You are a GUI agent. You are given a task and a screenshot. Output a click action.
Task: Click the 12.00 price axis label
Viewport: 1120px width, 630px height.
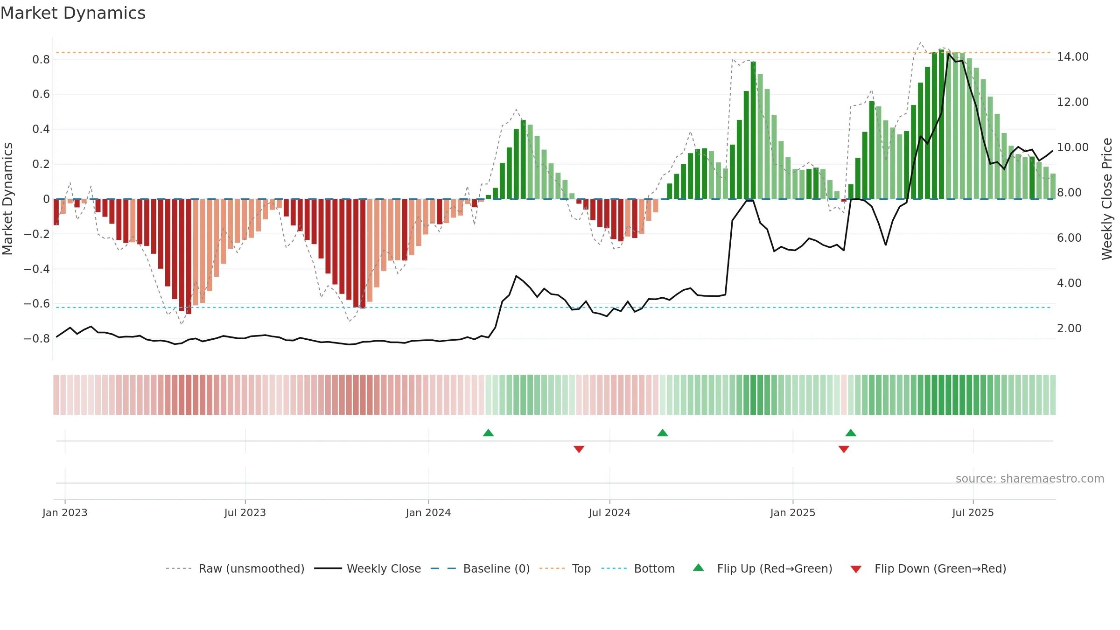pyautogui.click(x=1073, y=102)
